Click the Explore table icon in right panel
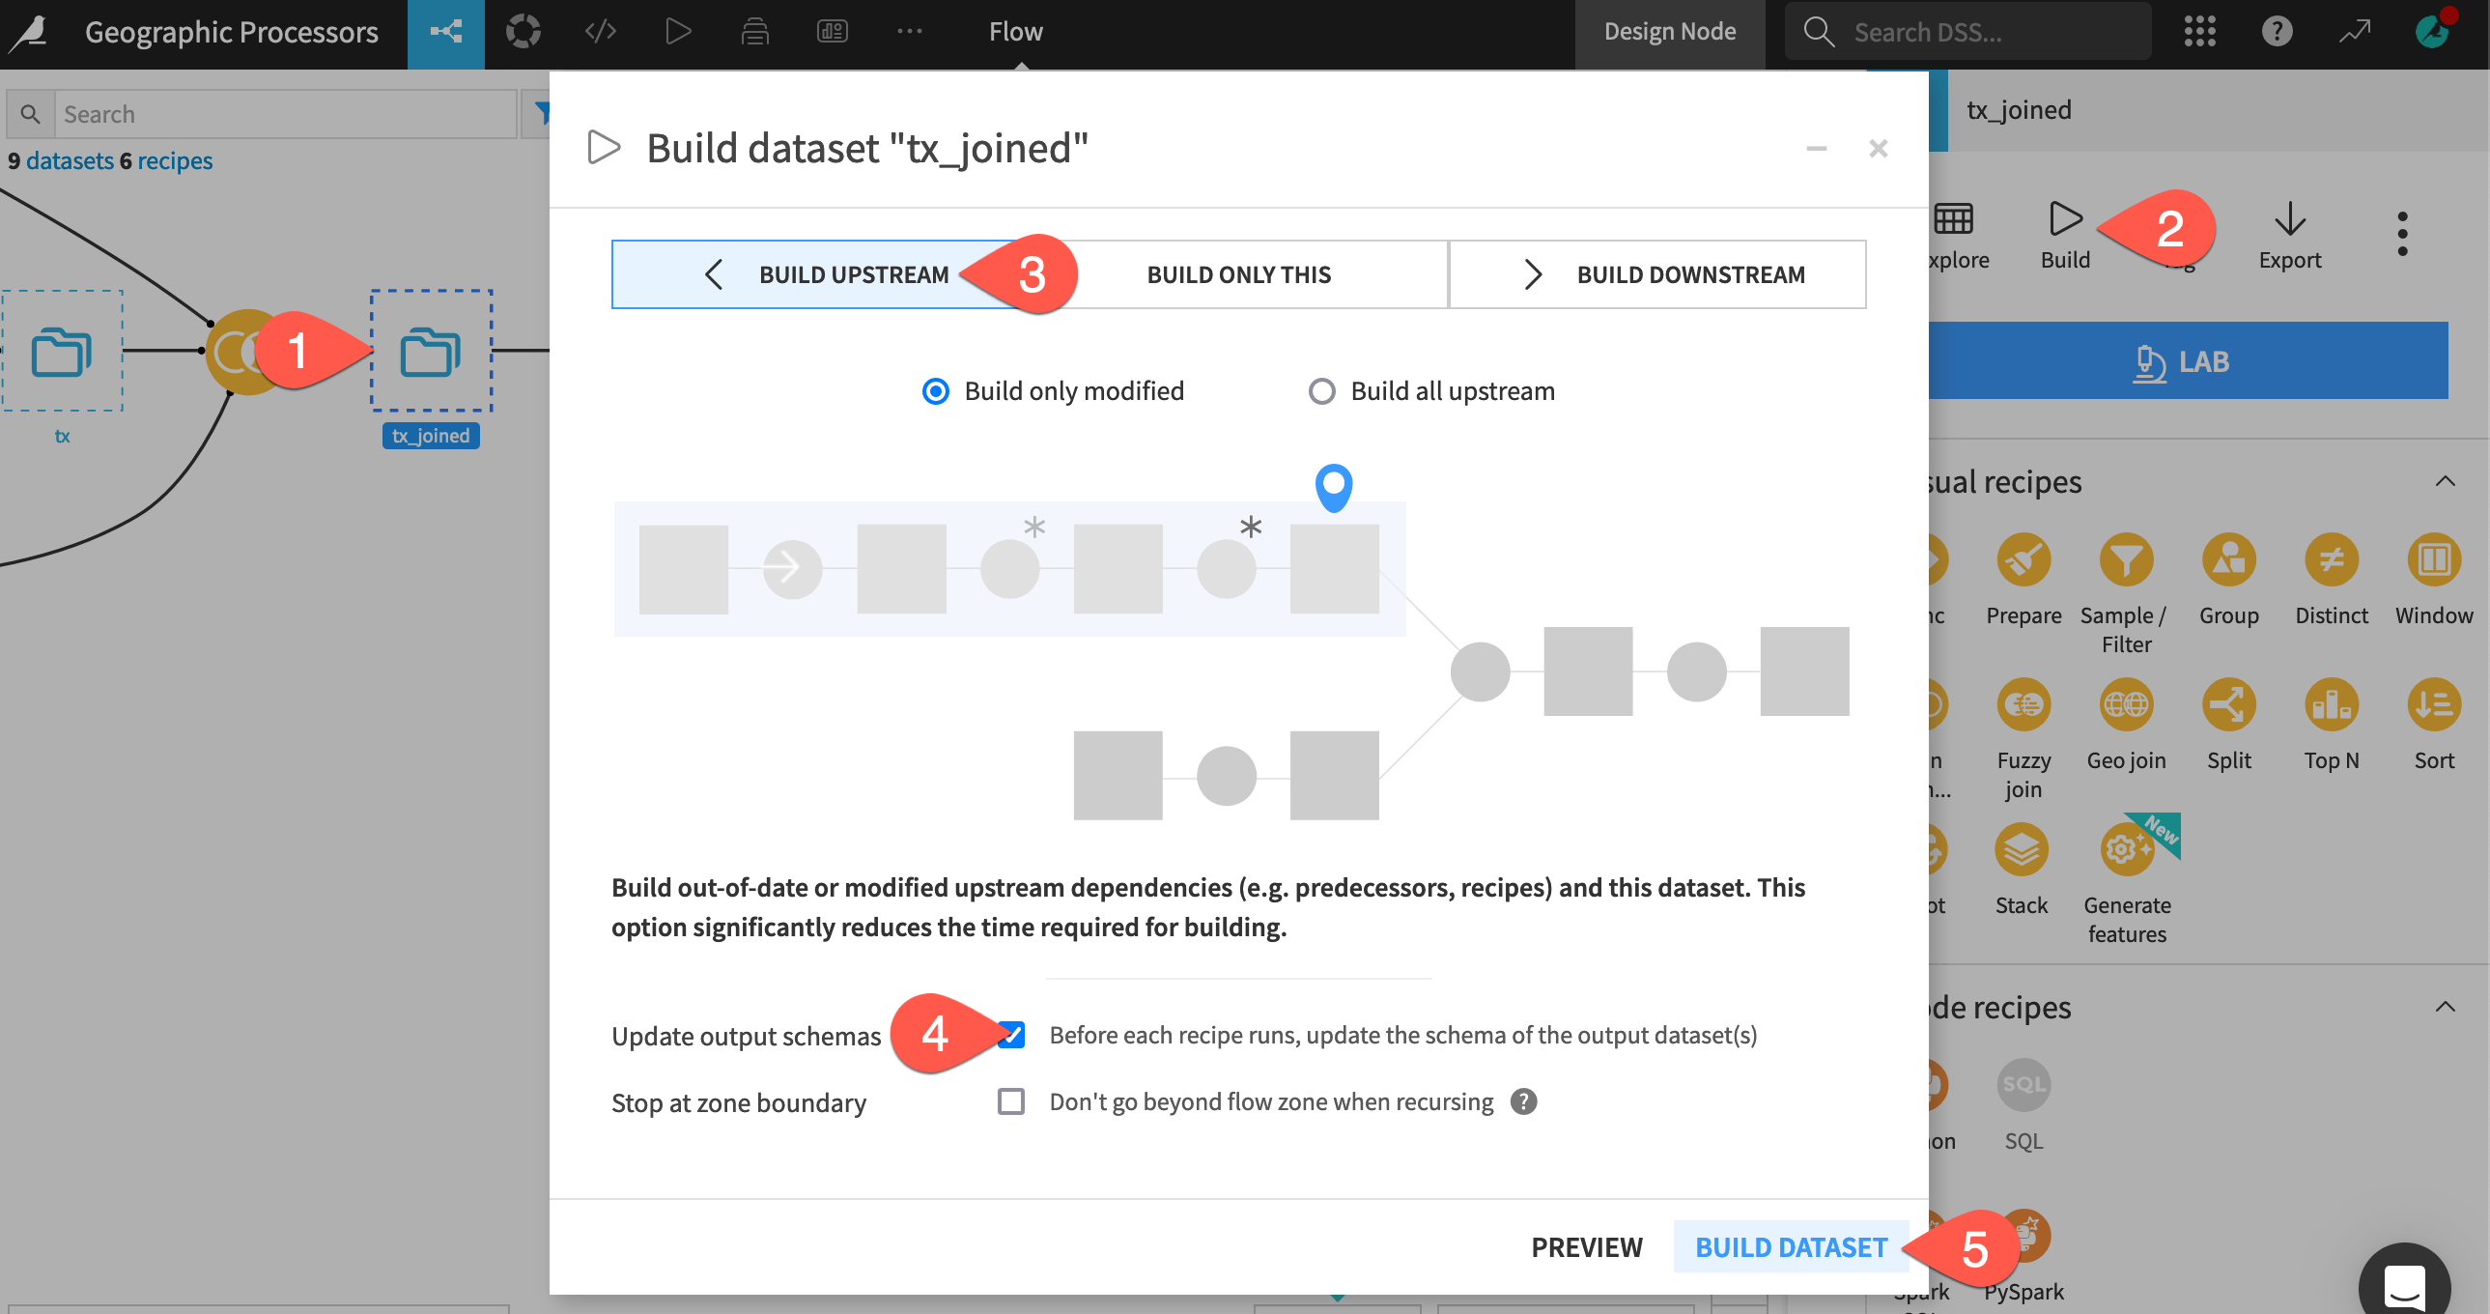2490x1314 pixels. coord(1953,218)
